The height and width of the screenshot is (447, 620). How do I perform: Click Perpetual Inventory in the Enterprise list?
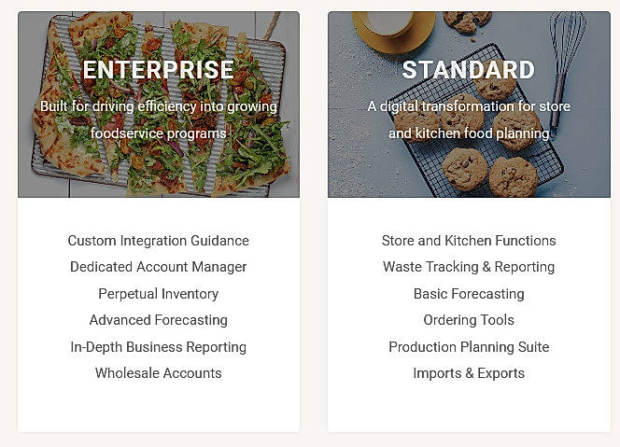coord(158,294)
